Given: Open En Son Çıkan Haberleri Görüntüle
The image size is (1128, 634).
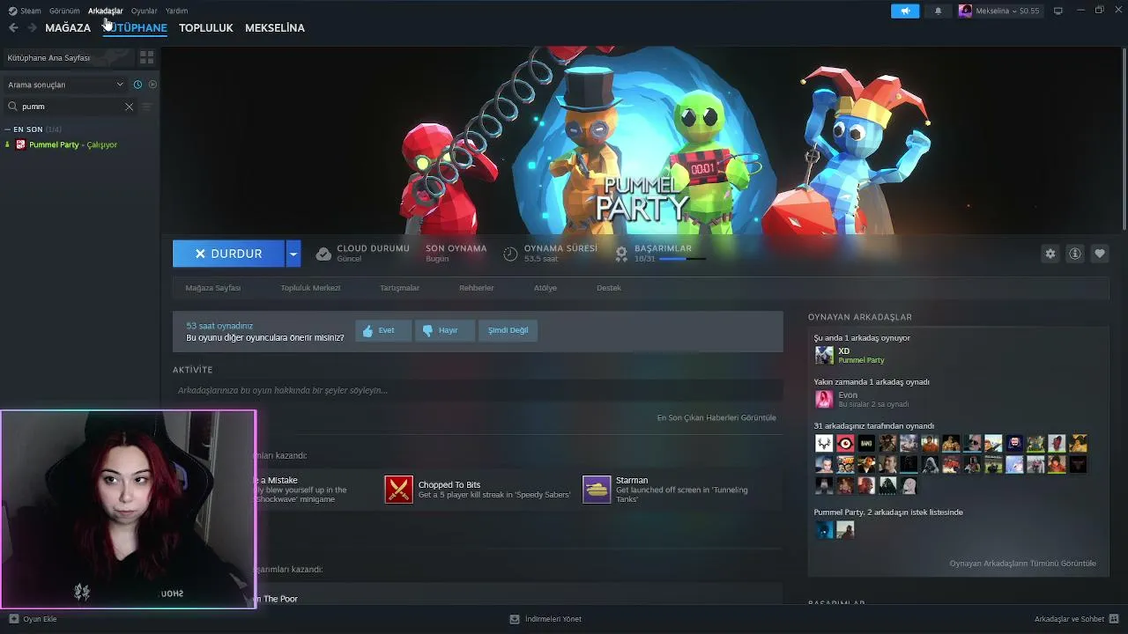Looking at the screenshot, I should pyautogui.click(x=716, y=417).
